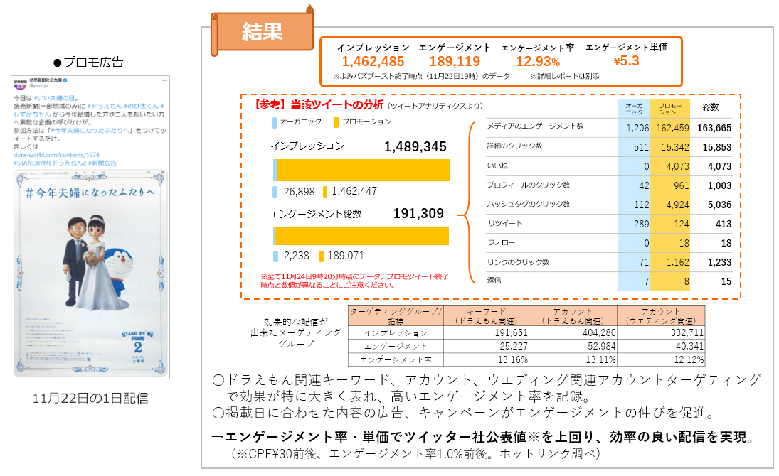
Task: Select the total impressions figure 1,489,345
Action: point(415,147)
